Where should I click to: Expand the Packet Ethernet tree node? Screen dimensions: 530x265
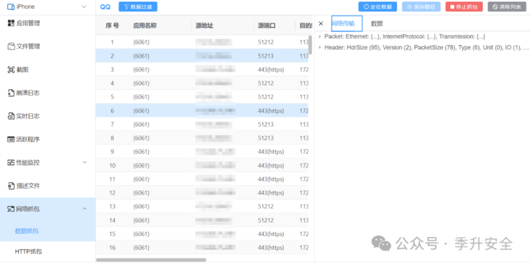(320, 36)
